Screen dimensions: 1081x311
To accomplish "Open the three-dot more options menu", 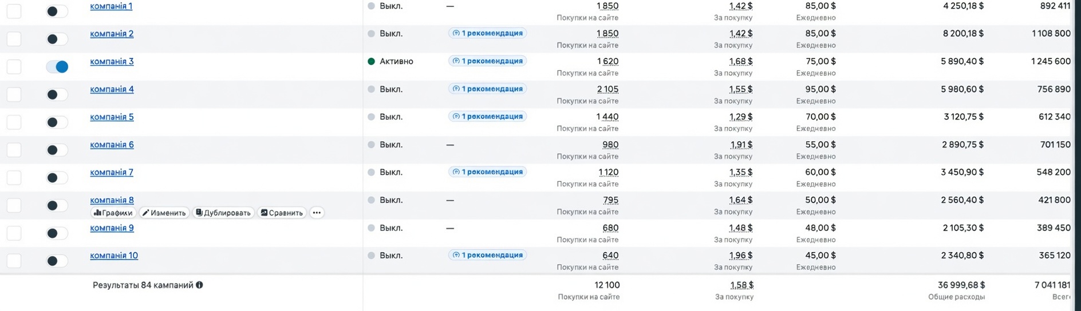I will pyautogui.click(x=317, y=213).
